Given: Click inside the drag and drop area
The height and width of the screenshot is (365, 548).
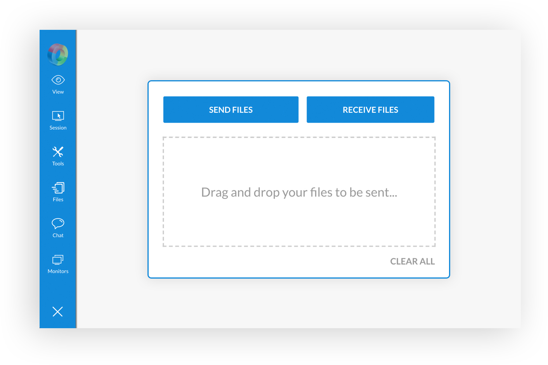Looking at the screenshot, I should 299,192.
